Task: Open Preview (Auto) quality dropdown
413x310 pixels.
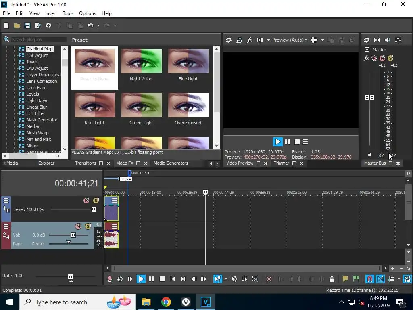Action: (290, 40)
